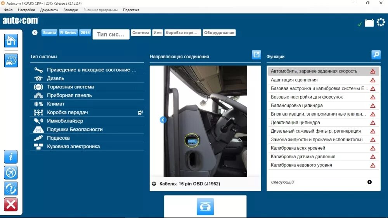The image size is (388, 218).
Task: Select Тормозная система system type
Action: [x=87, y=87]
